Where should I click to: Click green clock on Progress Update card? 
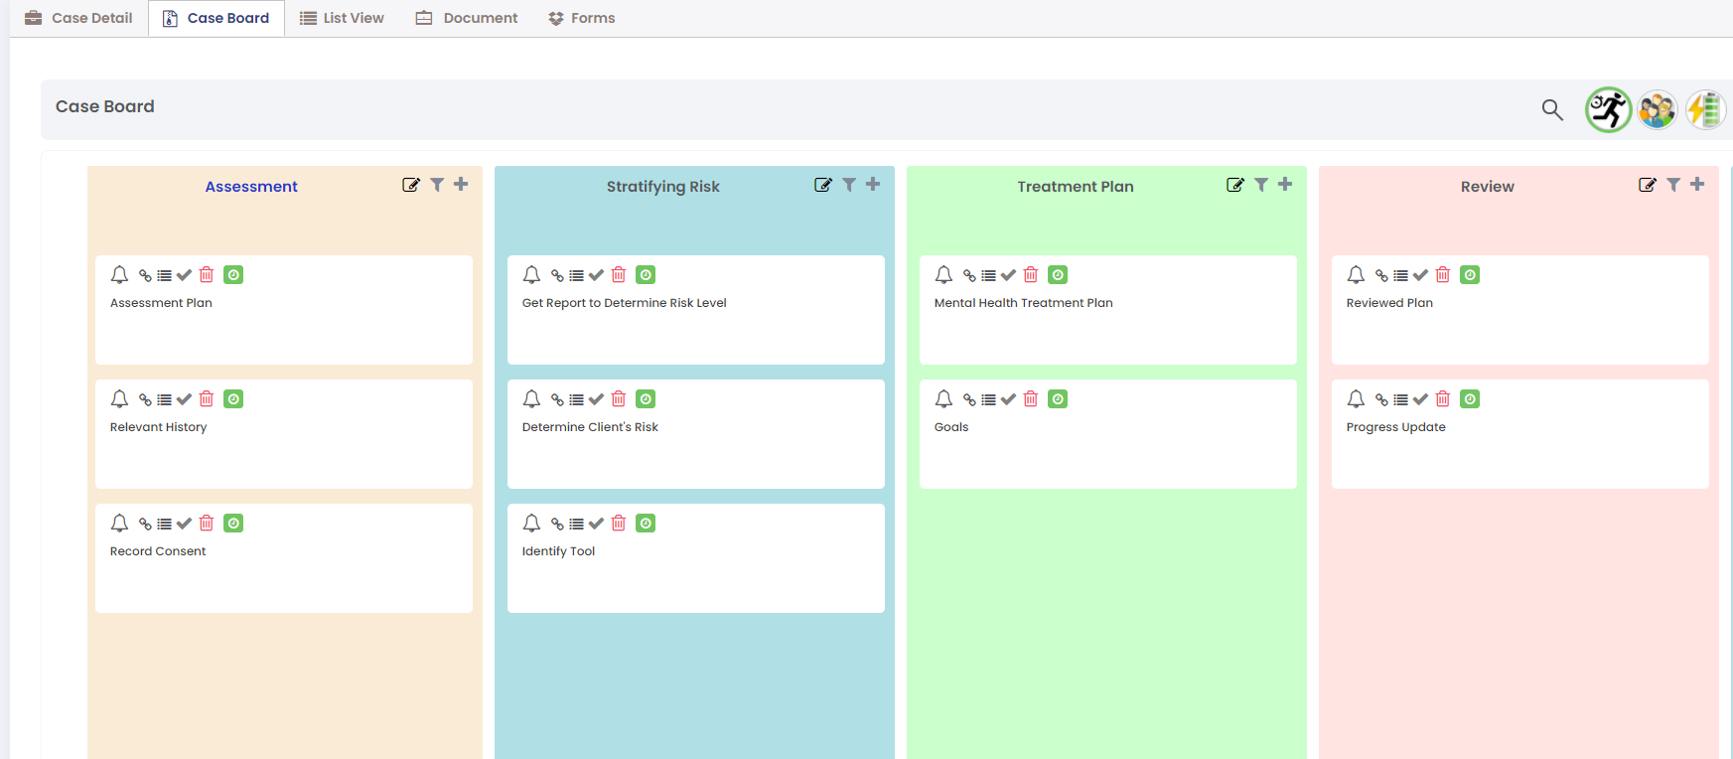pyautogui.click(x=1470, y=399)
